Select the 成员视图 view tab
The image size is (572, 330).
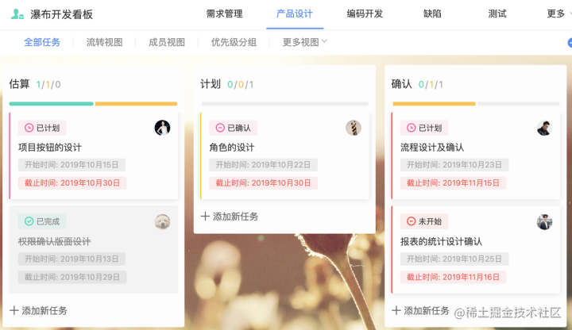167,42
